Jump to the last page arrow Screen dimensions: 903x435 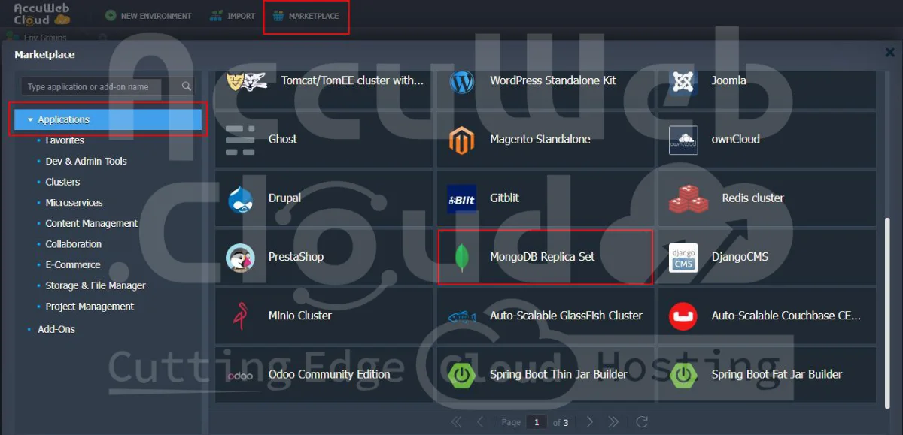(x=613, y=422)
